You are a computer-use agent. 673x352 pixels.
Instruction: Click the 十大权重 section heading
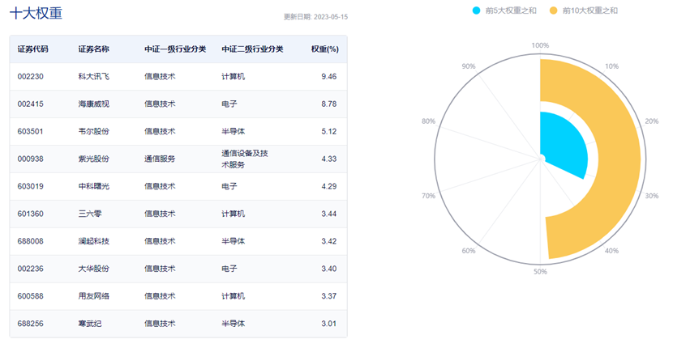[x=36, y=14]
